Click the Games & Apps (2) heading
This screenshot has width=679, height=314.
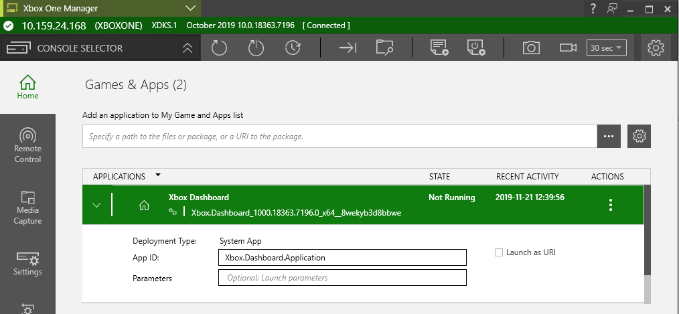[136, 84]
